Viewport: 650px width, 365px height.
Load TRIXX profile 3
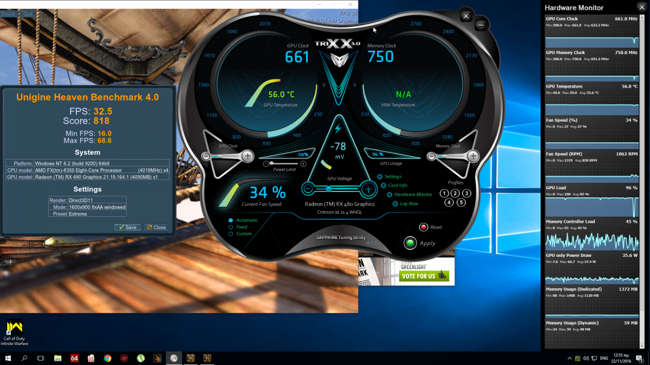tap(467, 193)
